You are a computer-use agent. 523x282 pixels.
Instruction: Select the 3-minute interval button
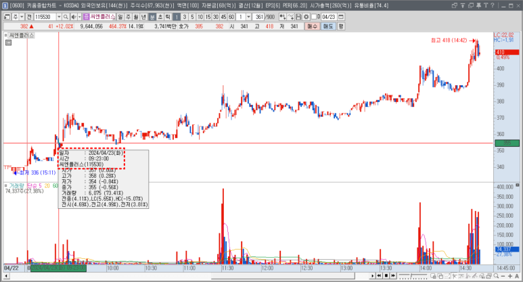tap(185, 17)
